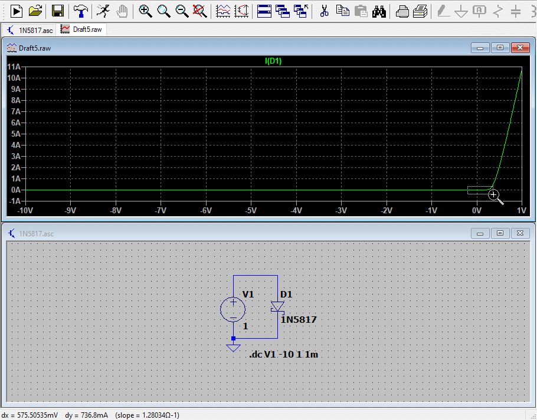Tile windows with the Tile Horizontally icon
This screenshot has width=537, height=420.
coord(264,11)
